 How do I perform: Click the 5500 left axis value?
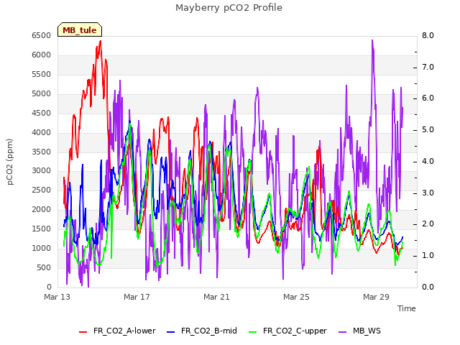[x=42, y=74]
